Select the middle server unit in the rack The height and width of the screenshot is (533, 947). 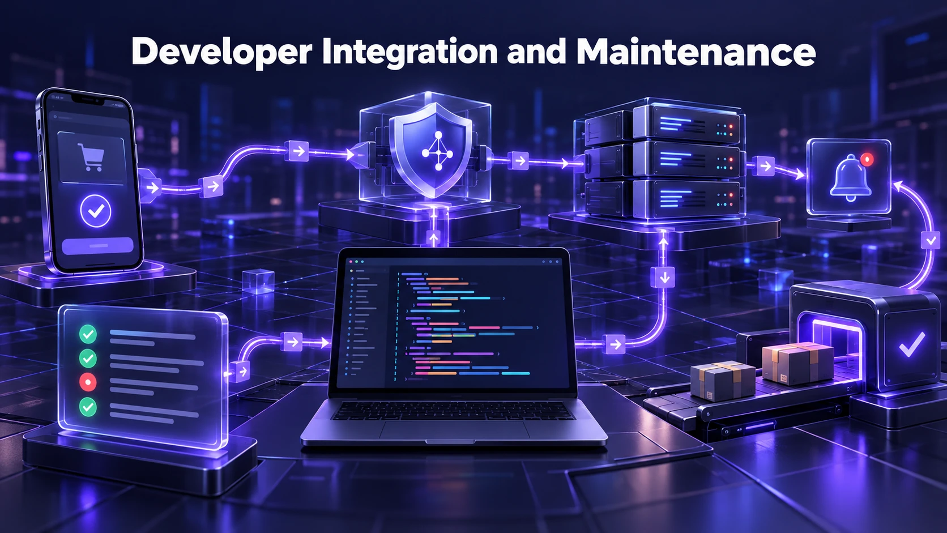[x=685, y=160]
